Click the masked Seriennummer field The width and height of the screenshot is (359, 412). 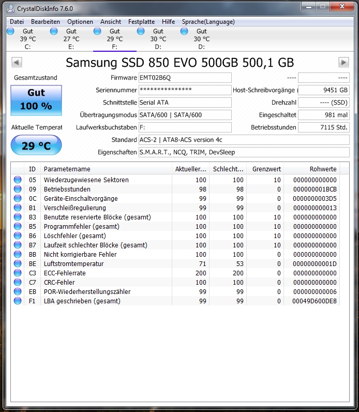185,90
